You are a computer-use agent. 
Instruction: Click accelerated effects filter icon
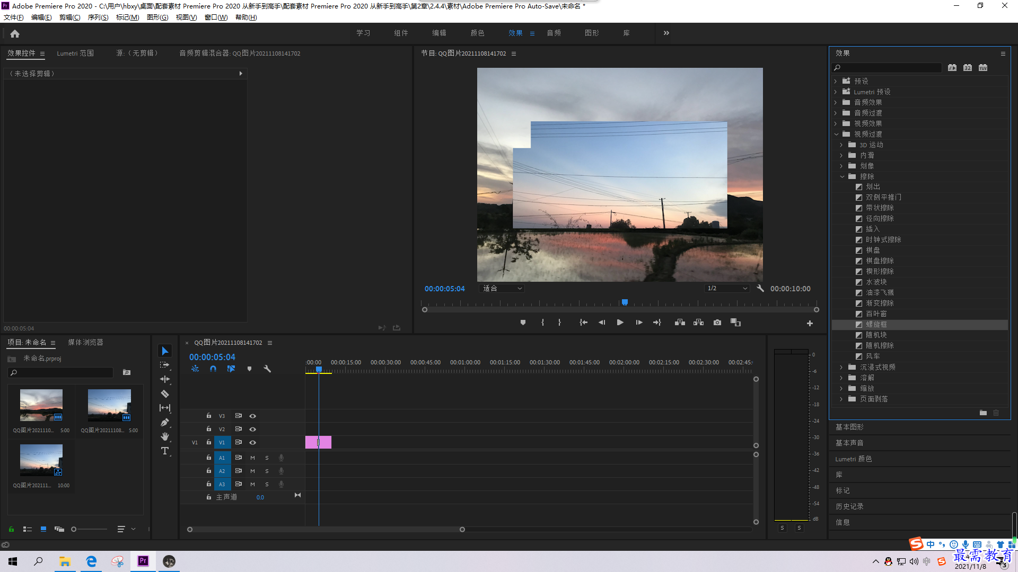952,68
